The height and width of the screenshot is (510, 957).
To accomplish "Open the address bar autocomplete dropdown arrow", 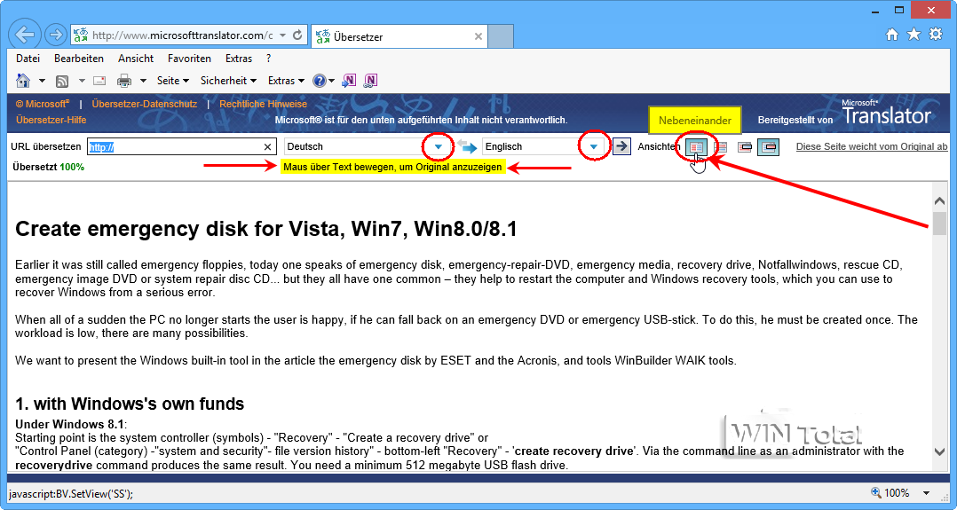I will [282, 35].
